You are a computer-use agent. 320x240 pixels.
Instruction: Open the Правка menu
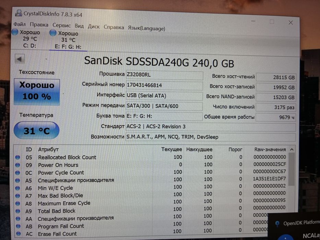[x=39, y=25]
